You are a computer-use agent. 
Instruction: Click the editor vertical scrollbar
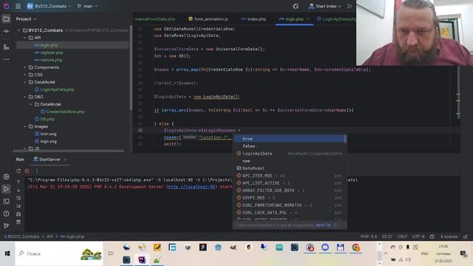tap(458, 92)
